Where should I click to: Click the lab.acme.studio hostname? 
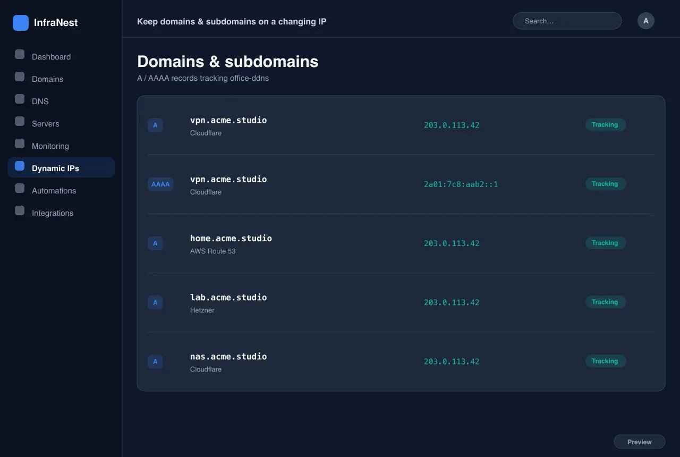pyautogui.click(x=228, y=297)
